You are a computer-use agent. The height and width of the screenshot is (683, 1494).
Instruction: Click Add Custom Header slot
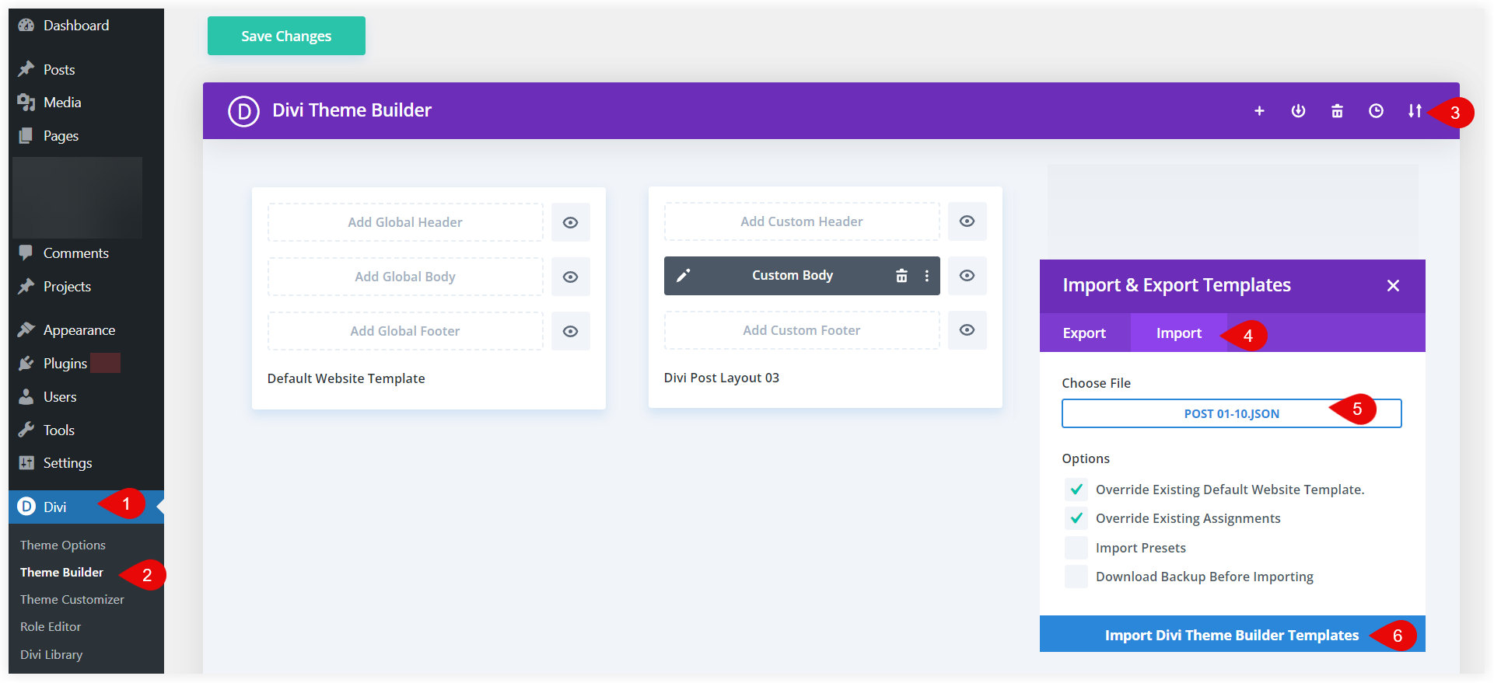coord(802,221)
